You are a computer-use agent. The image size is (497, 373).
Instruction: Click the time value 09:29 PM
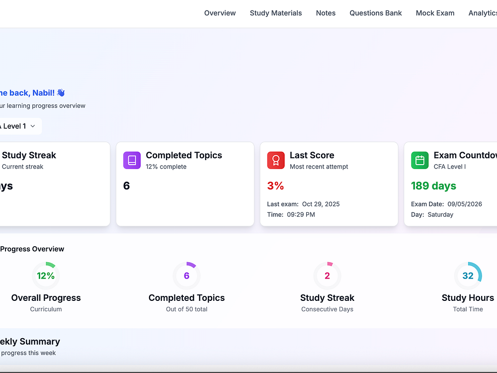coord(301,214)
